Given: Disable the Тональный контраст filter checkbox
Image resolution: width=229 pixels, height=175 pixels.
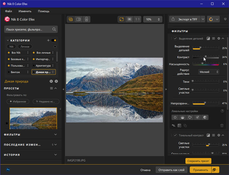Looking at the screenshot, I should pos(175,135).
